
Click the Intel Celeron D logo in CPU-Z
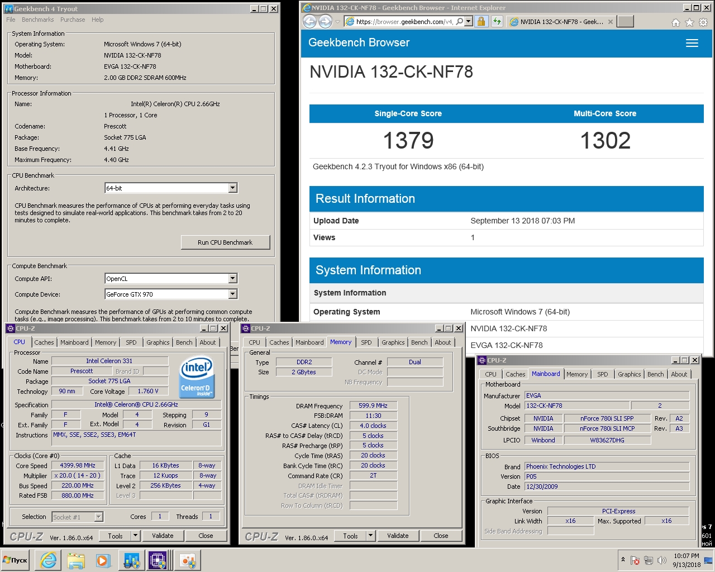tap(196, 378)
